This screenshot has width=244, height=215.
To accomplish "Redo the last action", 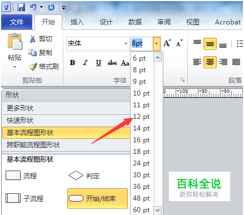I will click(51, 7).
